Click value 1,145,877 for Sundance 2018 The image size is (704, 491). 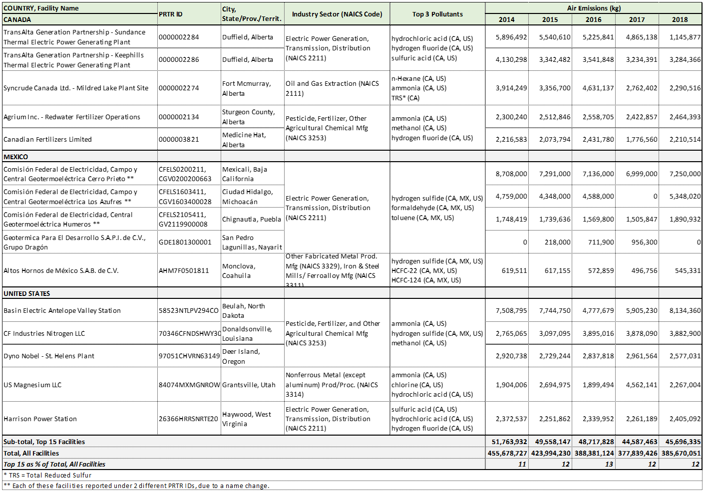[x=685, y=37]
